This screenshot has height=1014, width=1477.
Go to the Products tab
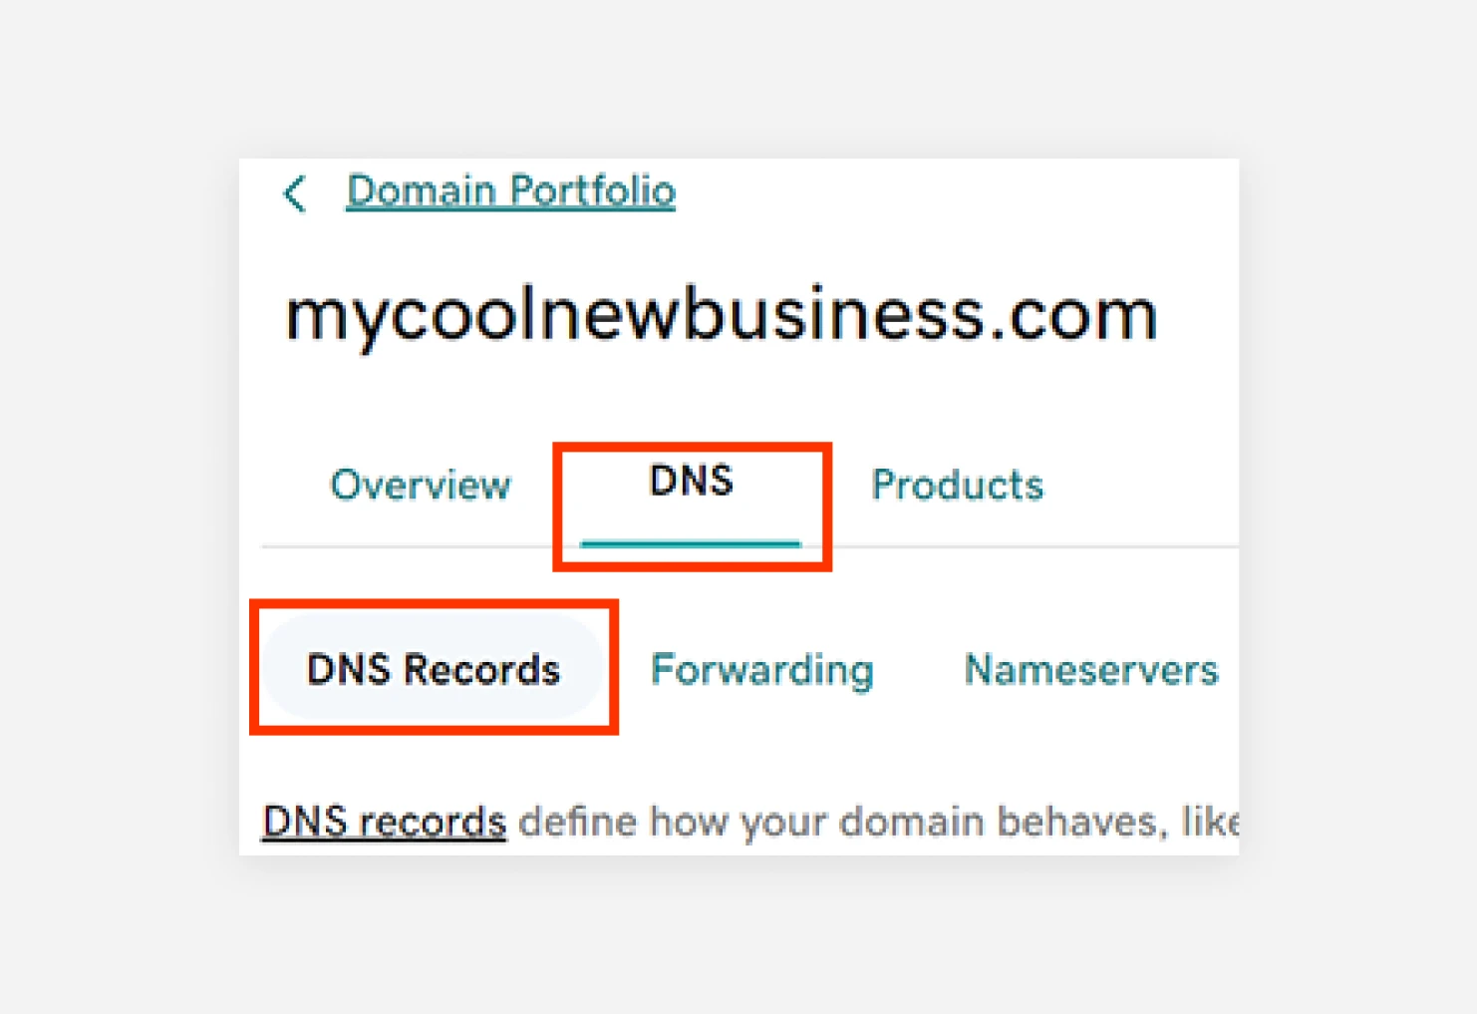tap(957, 486)
